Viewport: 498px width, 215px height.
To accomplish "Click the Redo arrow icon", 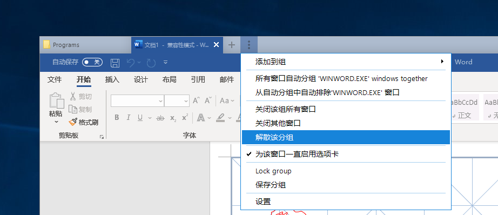I will 151,63.
